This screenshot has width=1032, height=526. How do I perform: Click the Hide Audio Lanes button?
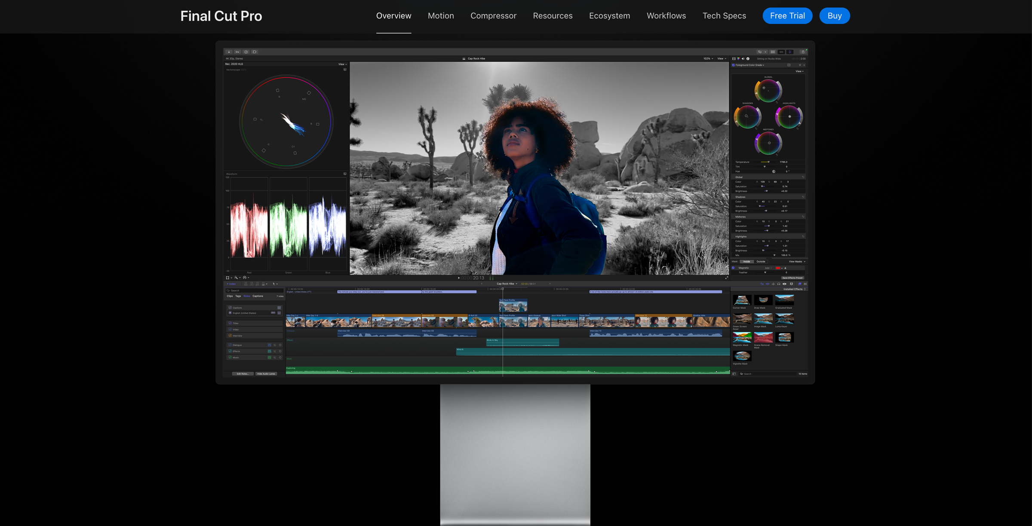pyautogui.click(x=267, y=373)
